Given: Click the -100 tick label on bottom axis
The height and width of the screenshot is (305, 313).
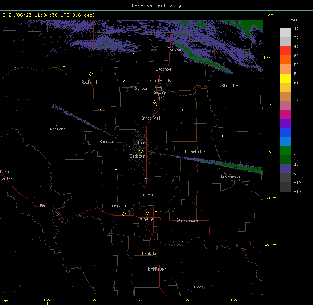Looking at the screenshot, I should [45, 300].
